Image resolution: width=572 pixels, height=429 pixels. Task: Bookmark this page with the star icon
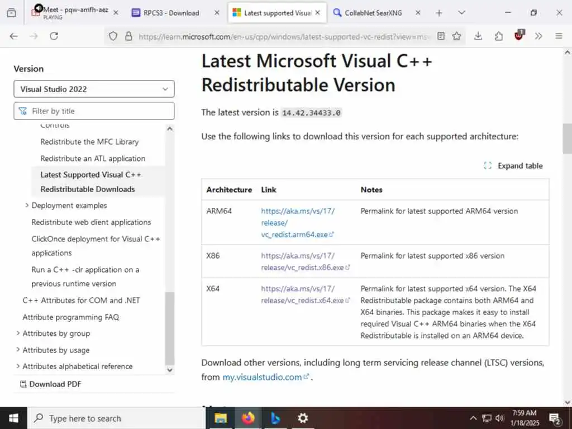pyautogui.click(x=457, y=36)
